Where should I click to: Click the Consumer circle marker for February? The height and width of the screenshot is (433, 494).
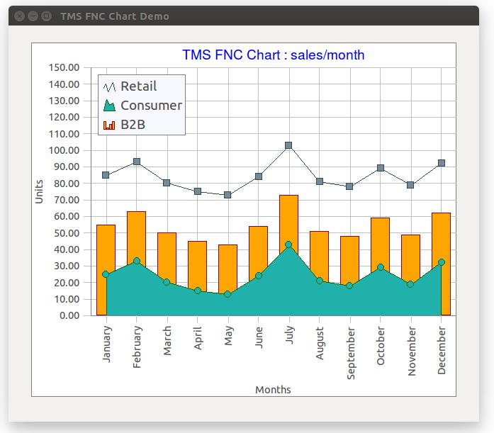pyautogui.click(x=137, y=261)
